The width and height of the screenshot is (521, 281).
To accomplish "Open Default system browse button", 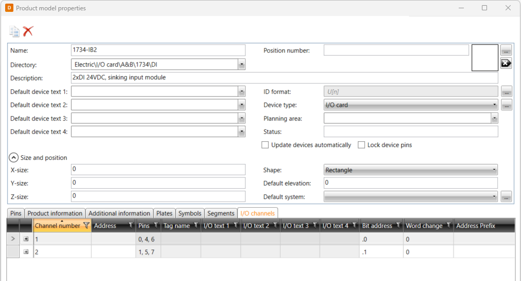I will 506,196.
